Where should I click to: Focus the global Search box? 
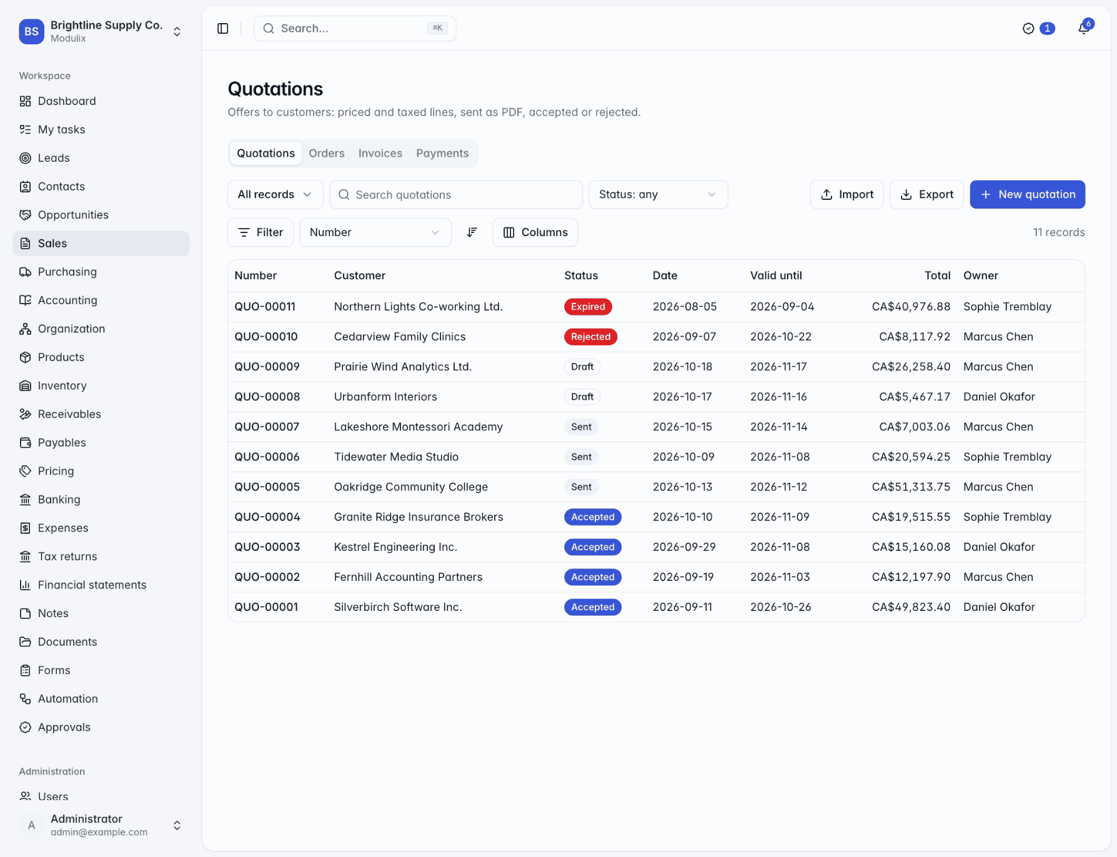[x=355, y=29]
